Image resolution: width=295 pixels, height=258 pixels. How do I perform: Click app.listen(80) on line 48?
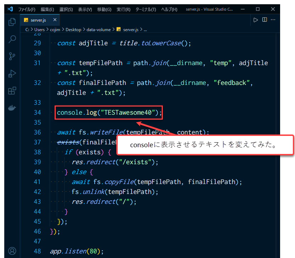click(x=77, y=251)
